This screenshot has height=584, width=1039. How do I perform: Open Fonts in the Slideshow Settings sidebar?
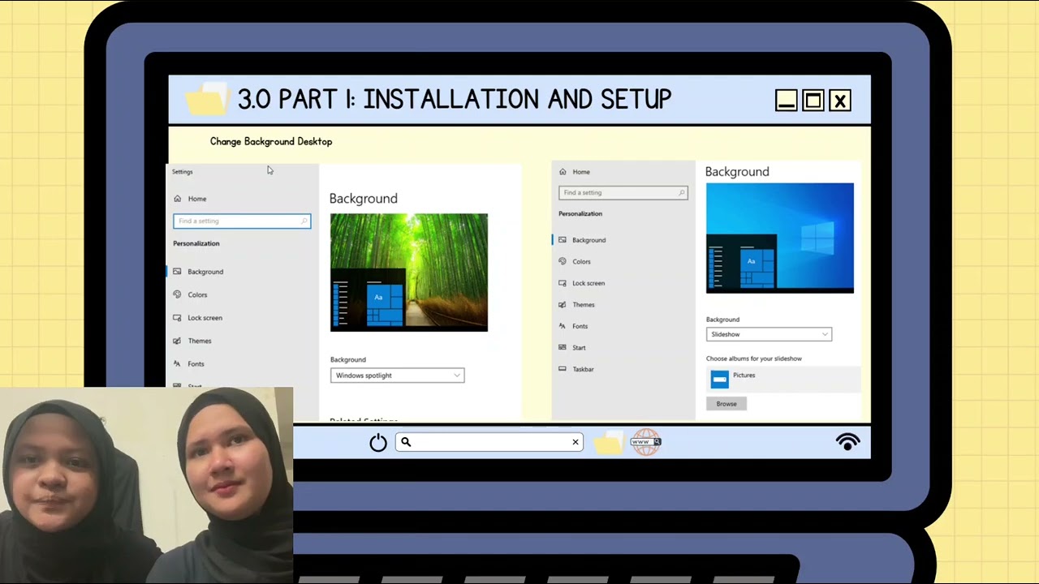(580, 326)
